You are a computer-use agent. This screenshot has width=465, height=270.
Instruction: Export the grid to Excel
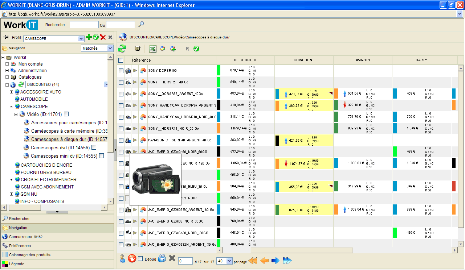pyautogui.click(x=153, y=49)
